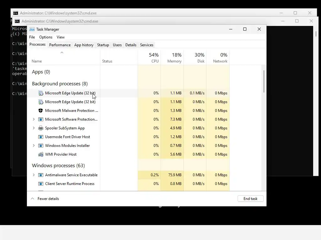Click the 0.1 MB/s disk value
Image resolution: width=321 pixels, height=240 pixels.
click(197, 93)
